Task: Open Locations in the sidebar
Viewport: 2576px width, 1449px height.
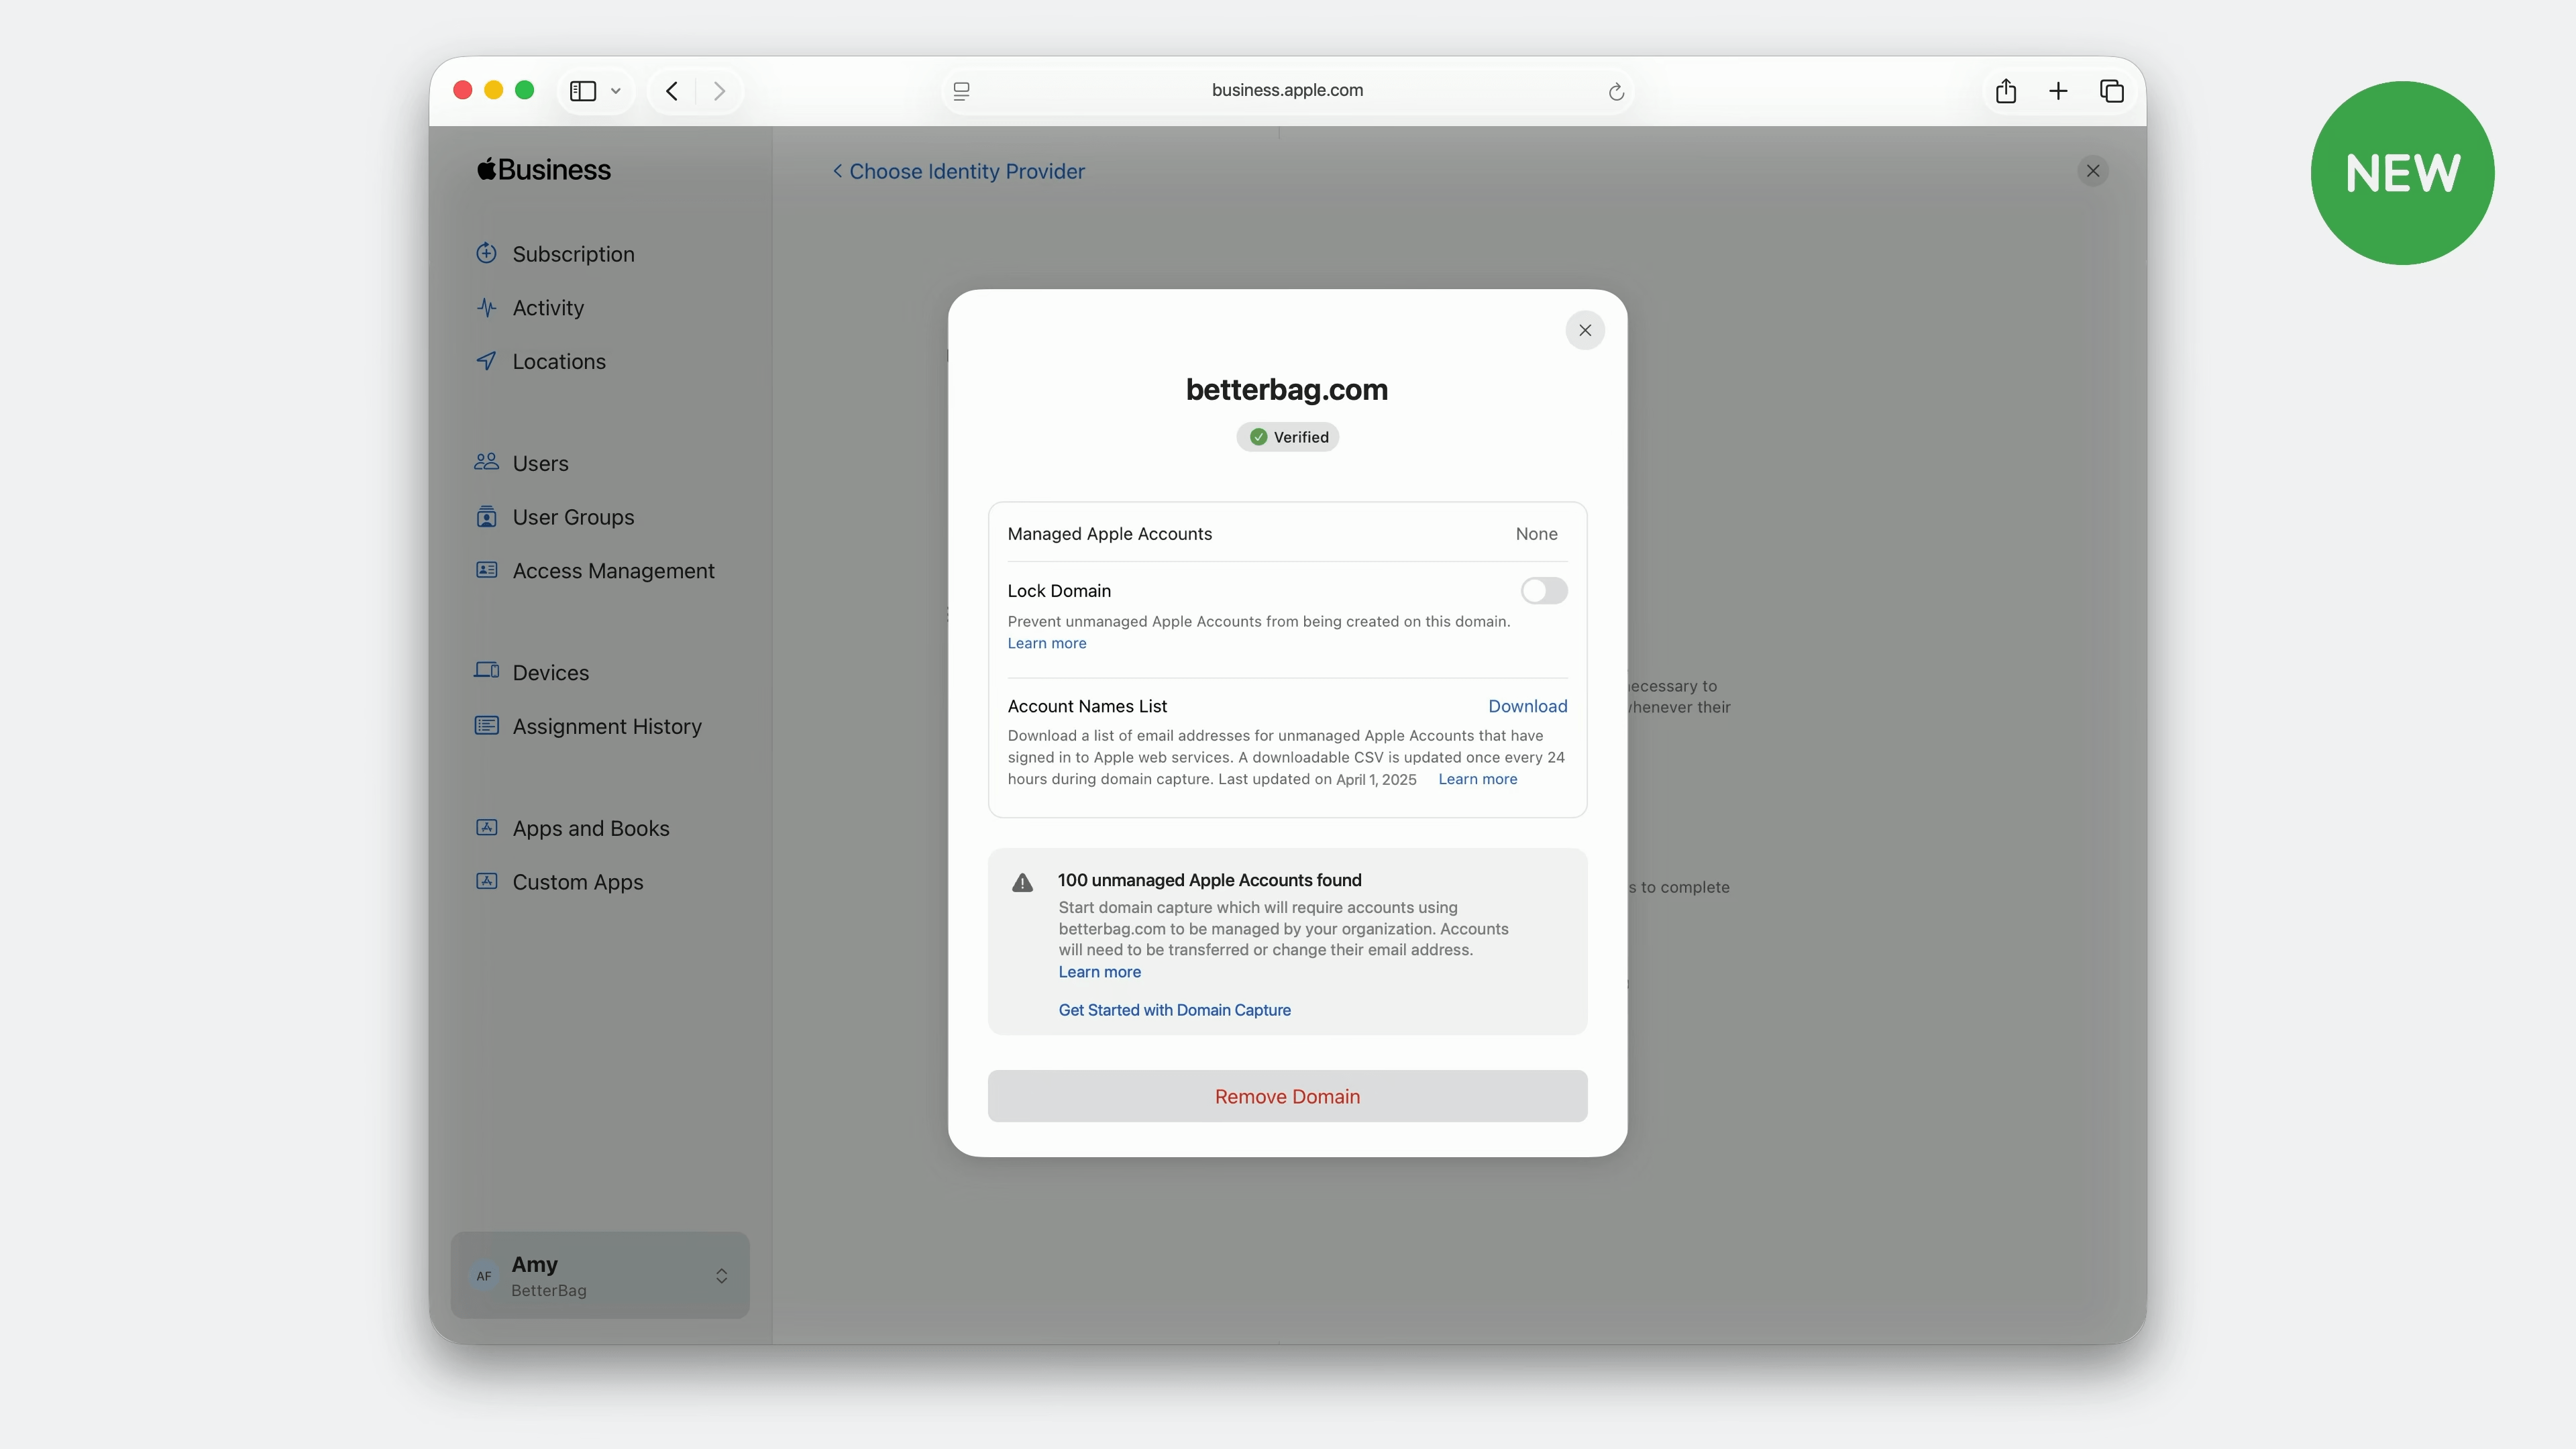Action: coord(559,362)
